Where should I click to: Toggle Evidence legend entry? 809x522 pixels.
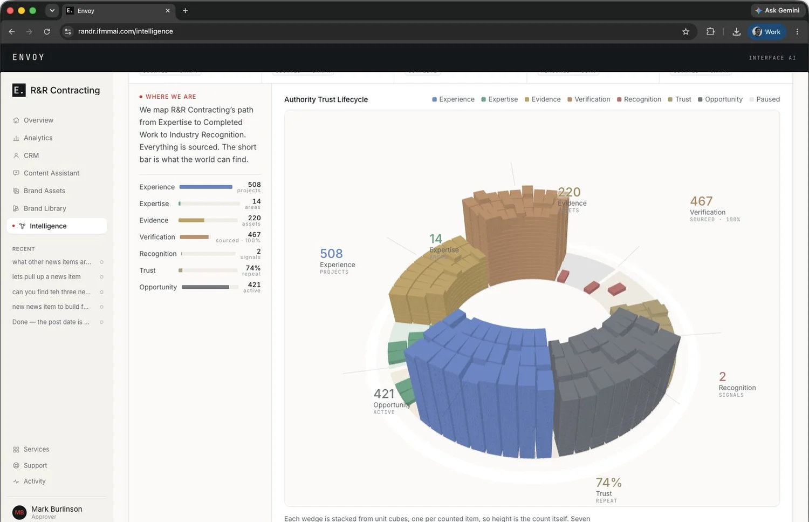pos(543,99)
